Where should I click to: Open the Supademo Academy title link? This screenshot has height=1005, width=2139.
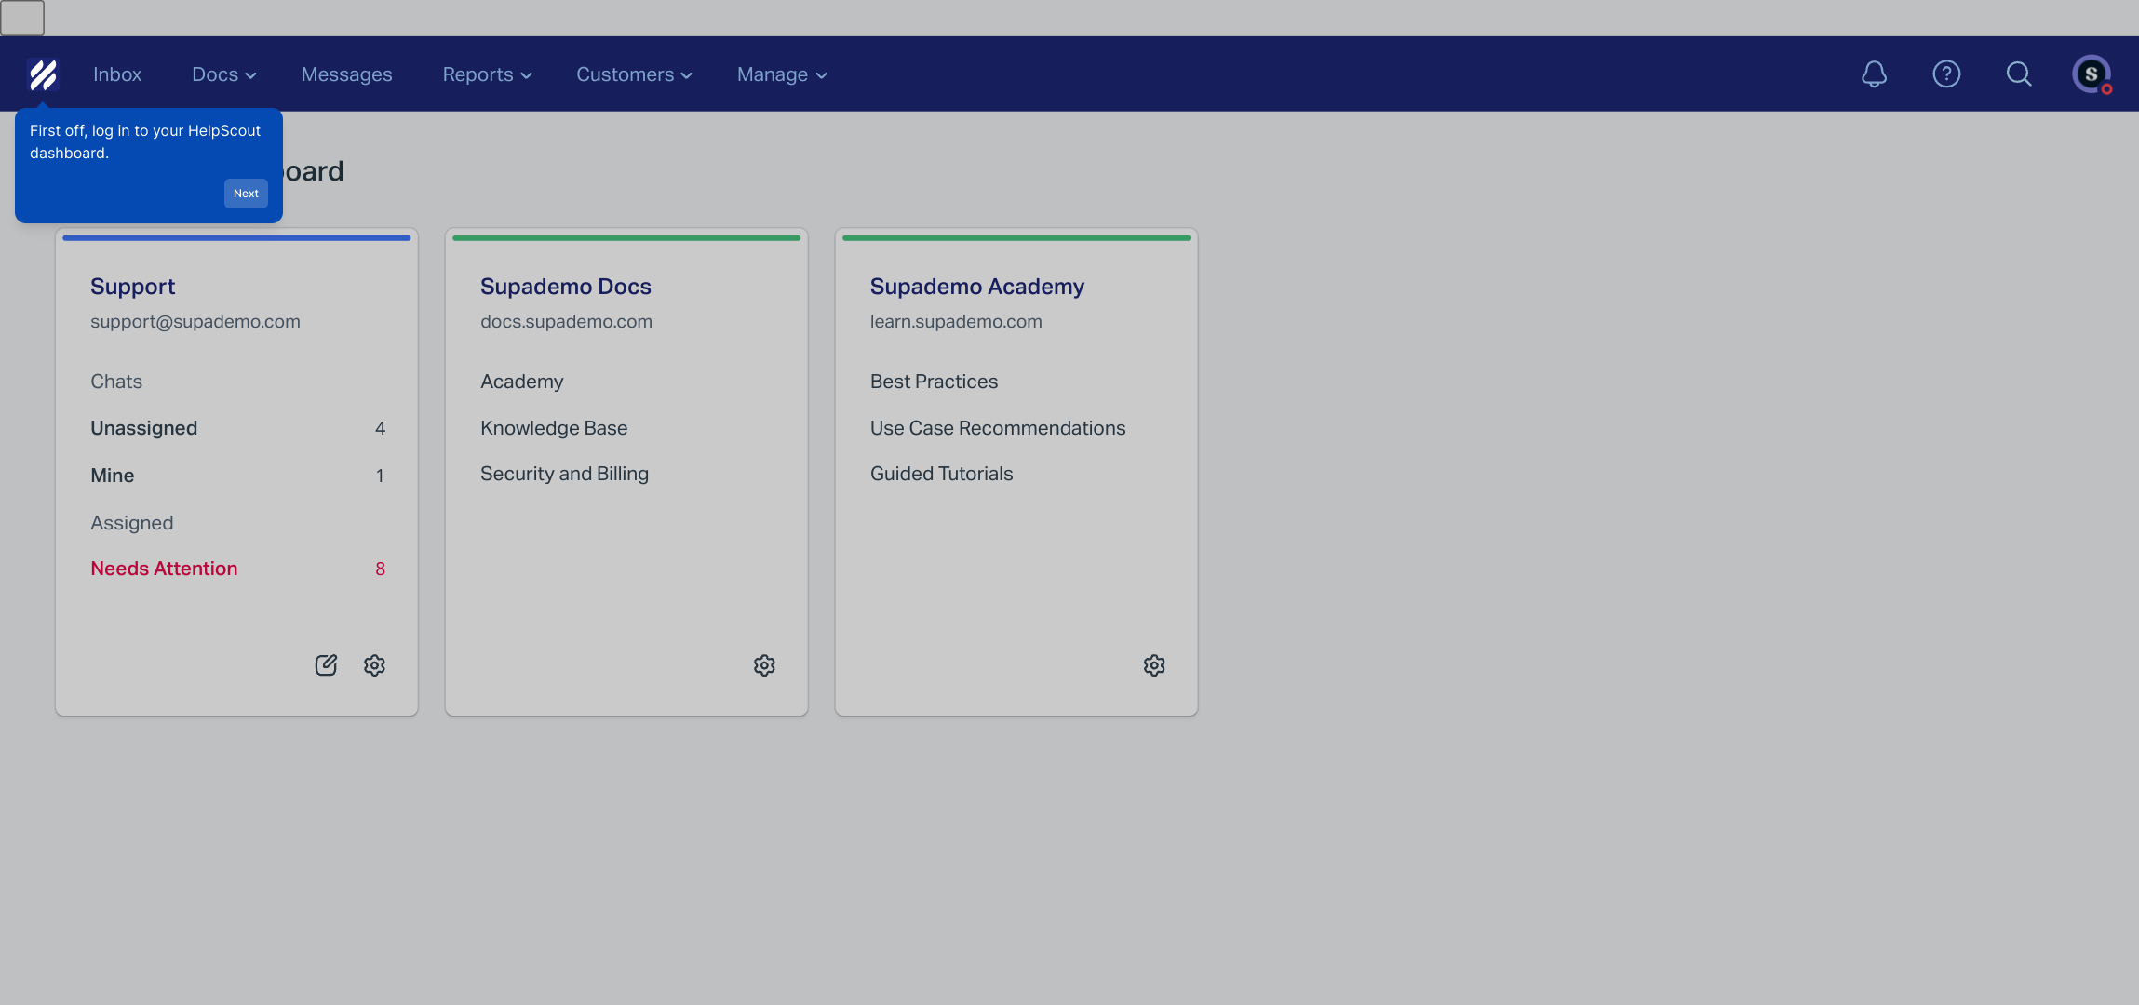[x=977, y=287]
